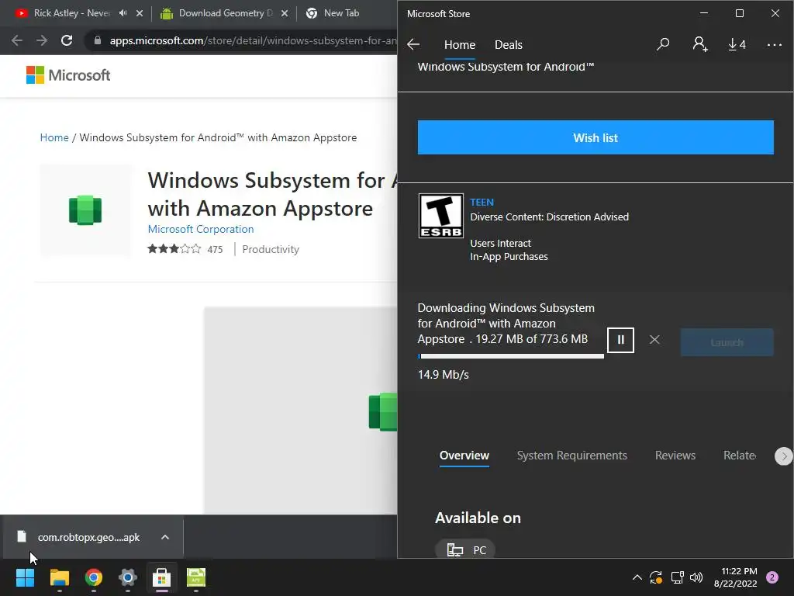Click the sync/update tray icon
The image size is (794, 596).
tap(656, 577)
